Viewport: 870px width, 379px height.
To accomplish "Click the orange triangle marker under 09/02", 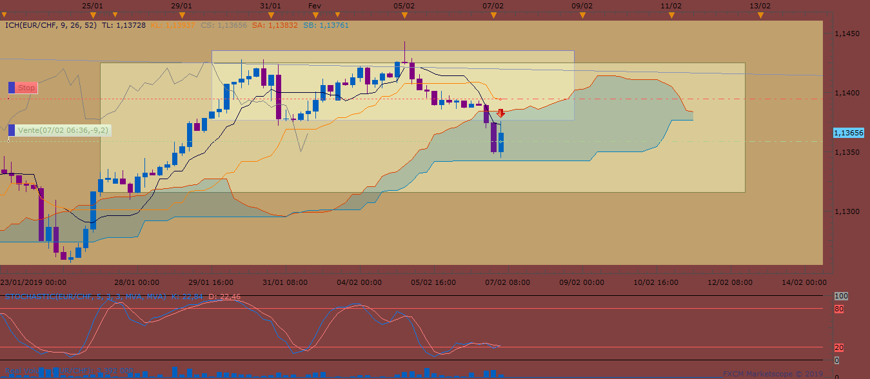I will 582,15.
